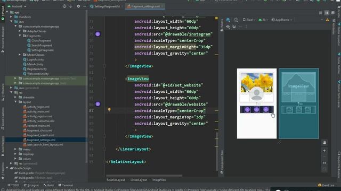Open the Palette side panel

222,25
